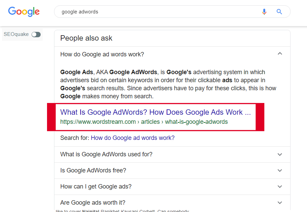Collapse the 'How do Google ad words work?' answer
The width and height of the screenshot is (307, 212).
(280, 54)
